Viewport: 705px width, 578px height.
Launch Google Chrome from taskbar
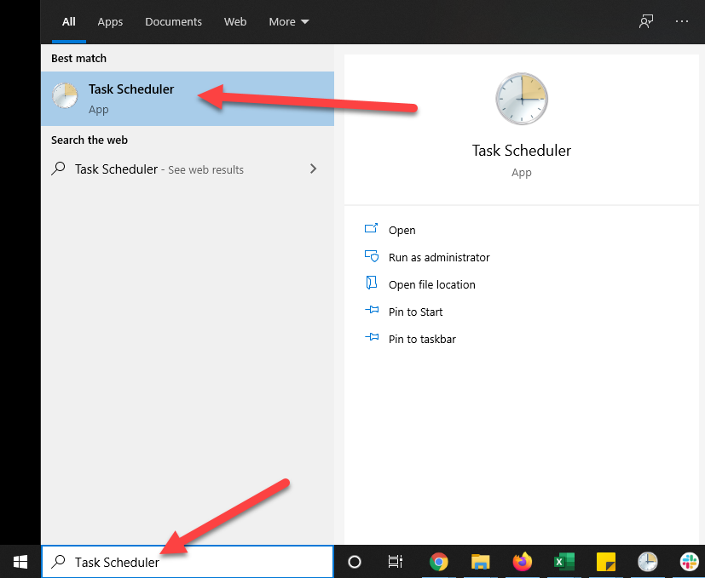438,561
